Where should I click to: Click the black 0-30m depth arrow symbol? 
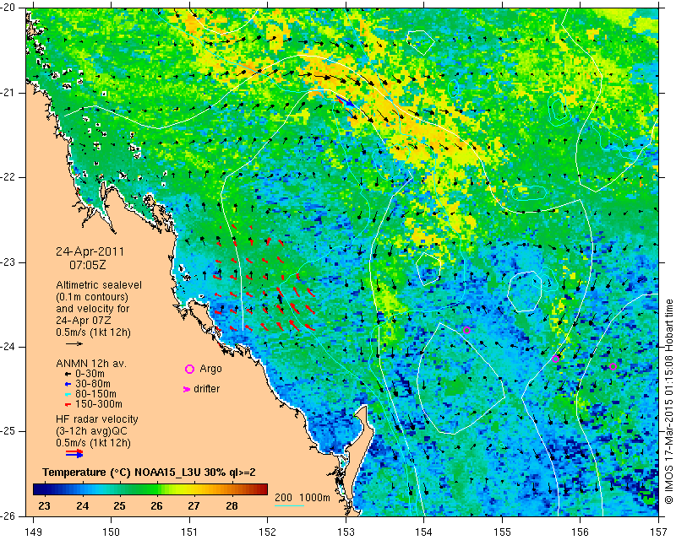click(x=68, y=375)
